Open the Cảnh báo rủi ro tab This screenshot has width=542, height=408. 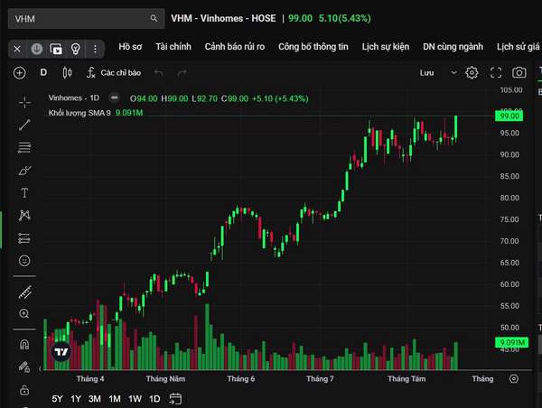coord(235,47)
